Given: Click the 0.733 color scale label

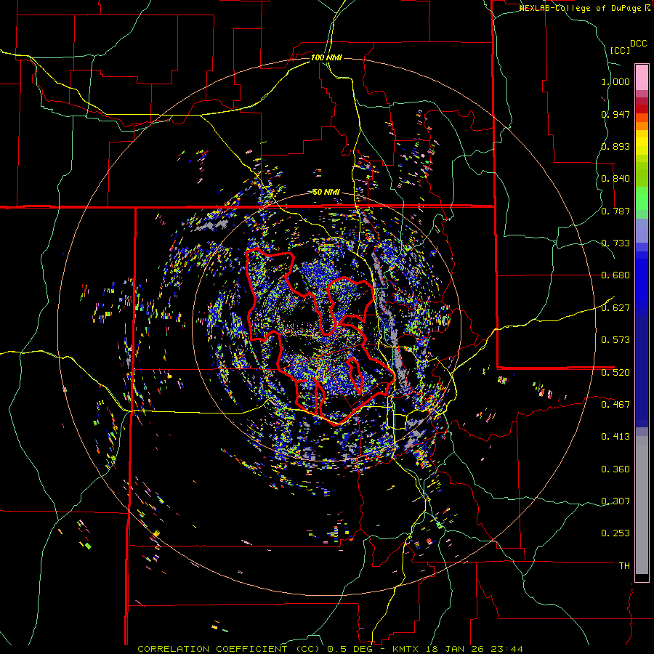Looking at the screenshot, I should [615, 243].
